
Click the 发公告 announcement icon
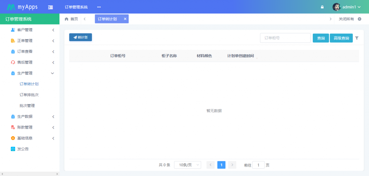coord(13,149)
